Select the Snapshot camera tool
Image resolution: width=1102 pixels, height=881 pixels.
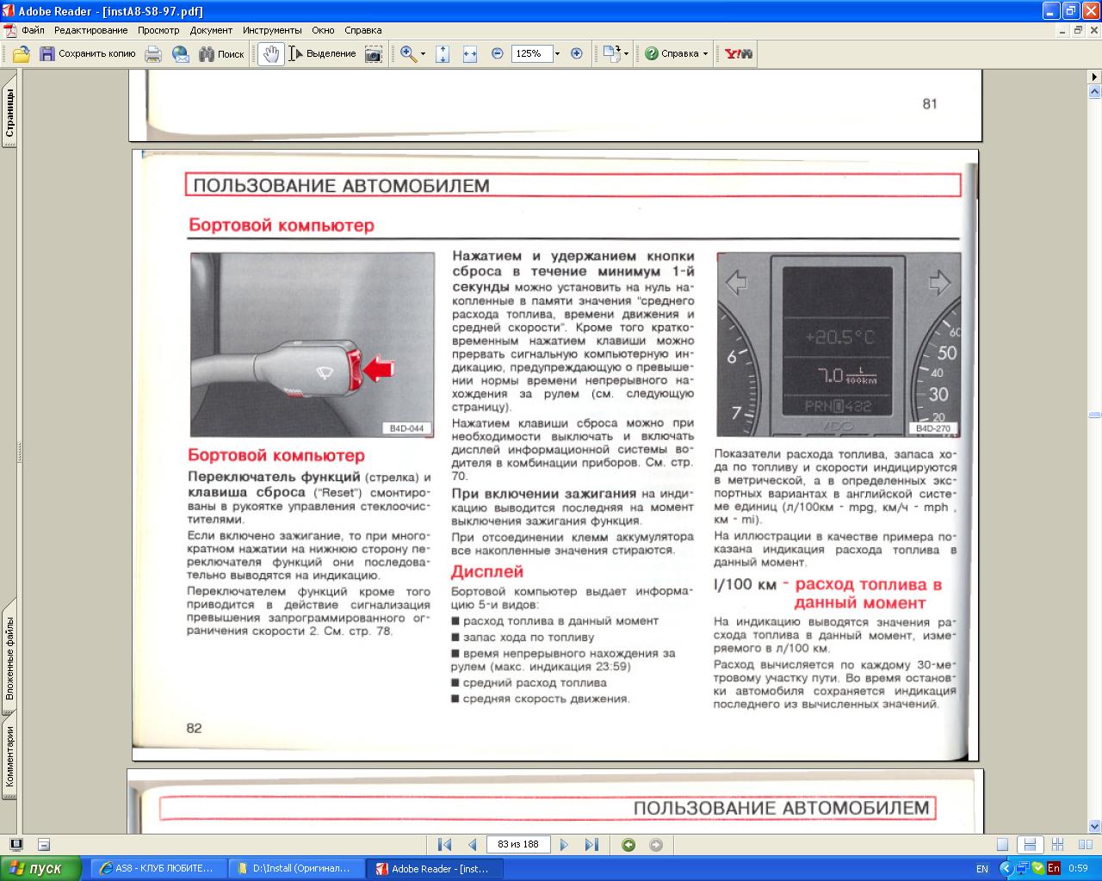coord(373,53)
